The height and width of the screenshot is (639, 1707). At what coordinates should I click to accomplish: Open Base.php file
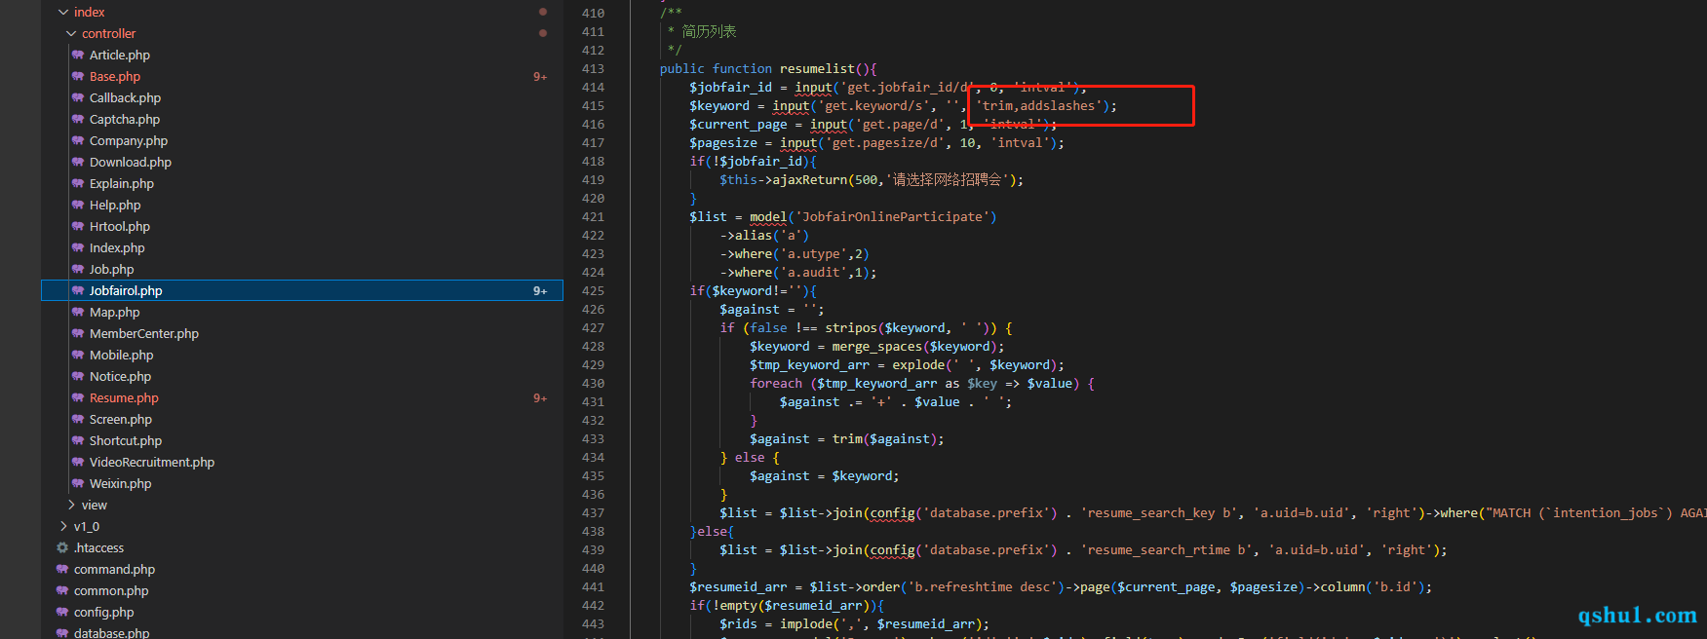[115, 76]
